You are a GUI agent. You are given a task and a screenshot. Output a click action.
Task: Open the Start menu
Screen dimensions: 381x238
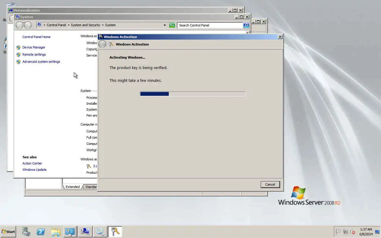tap(8, 231)
